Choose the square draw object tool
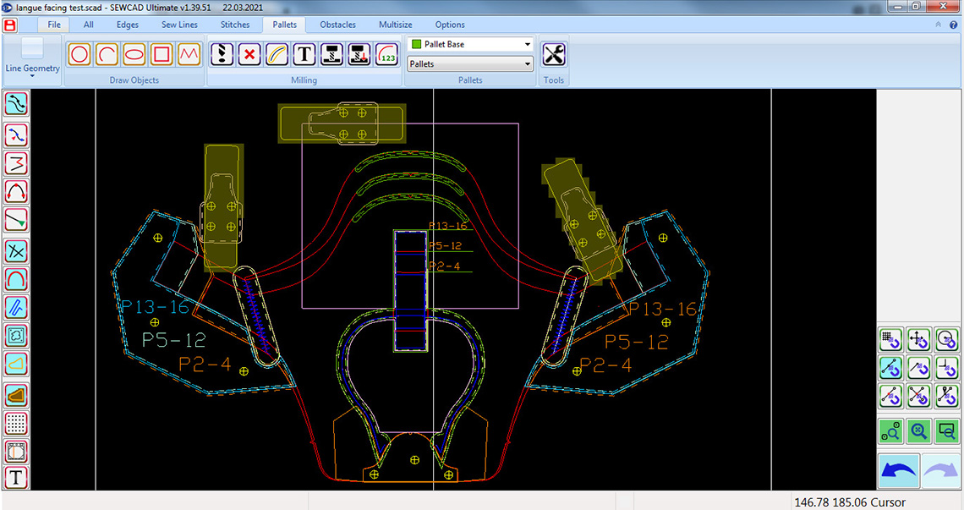Viewport: 964px width, 510px height. coord(162,54)
